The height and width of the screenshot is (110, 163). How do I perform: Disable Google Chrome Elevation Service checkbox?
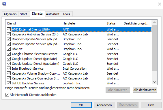pos(9,54)
